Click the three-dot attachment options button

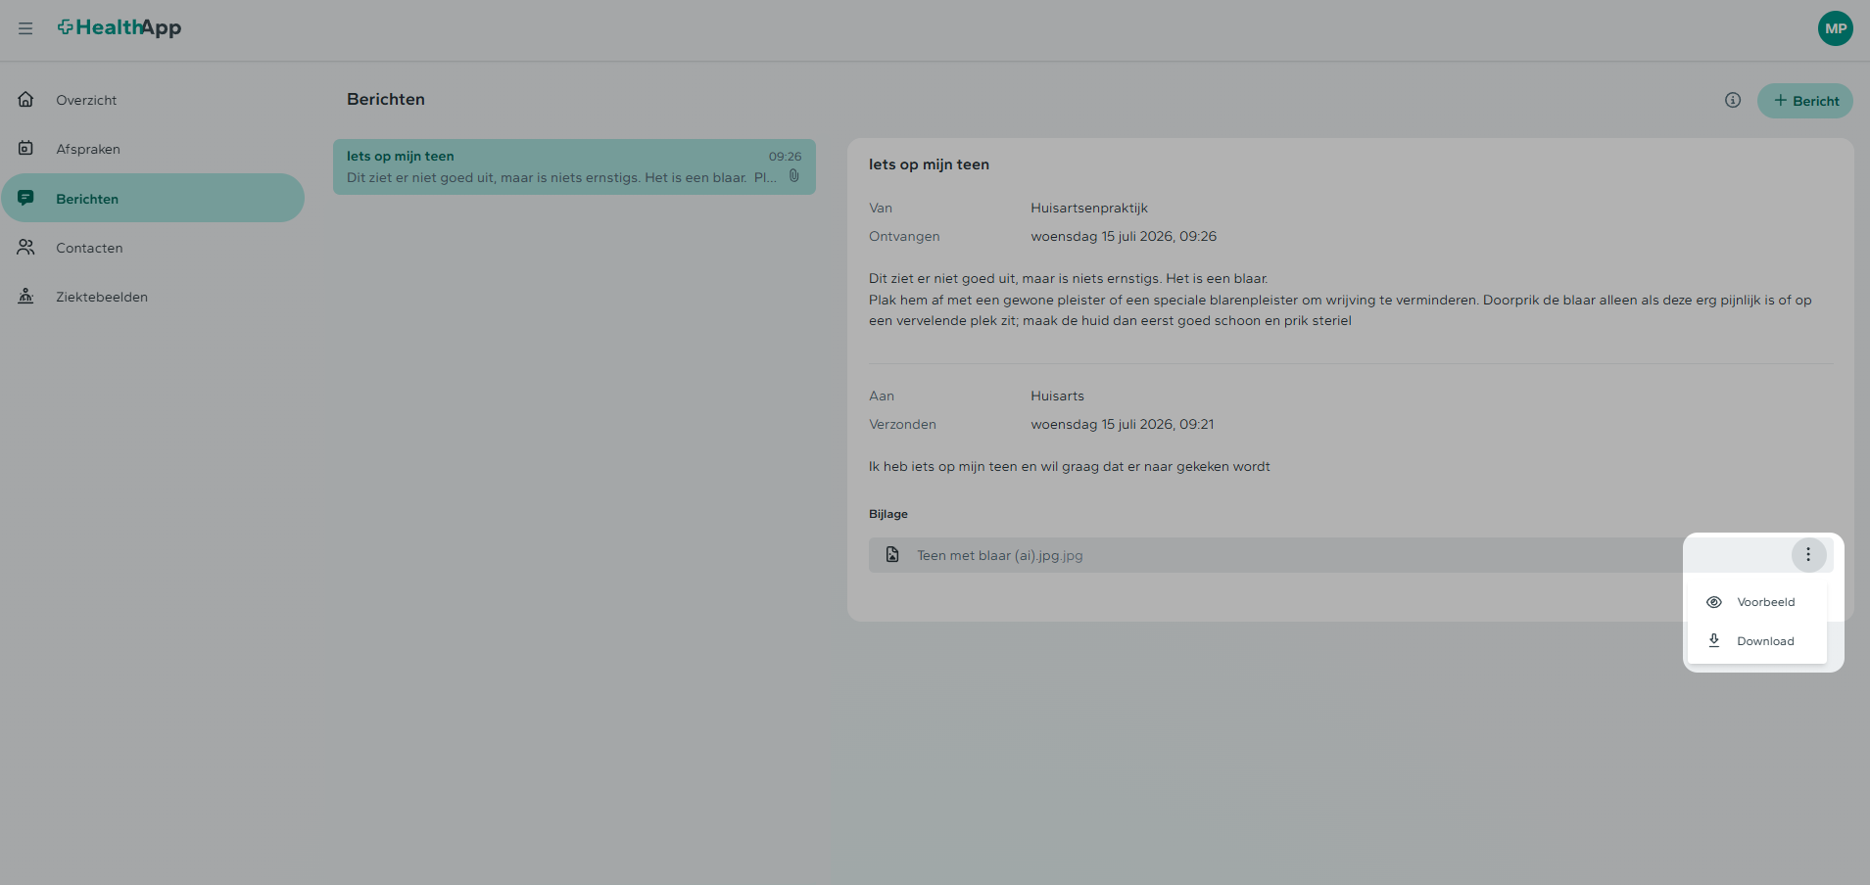coord(1808,554)
